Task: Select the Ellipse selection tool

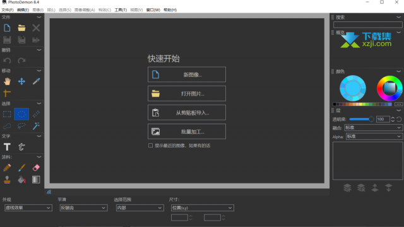Action: pyautogui.click(x=21, y=114)
